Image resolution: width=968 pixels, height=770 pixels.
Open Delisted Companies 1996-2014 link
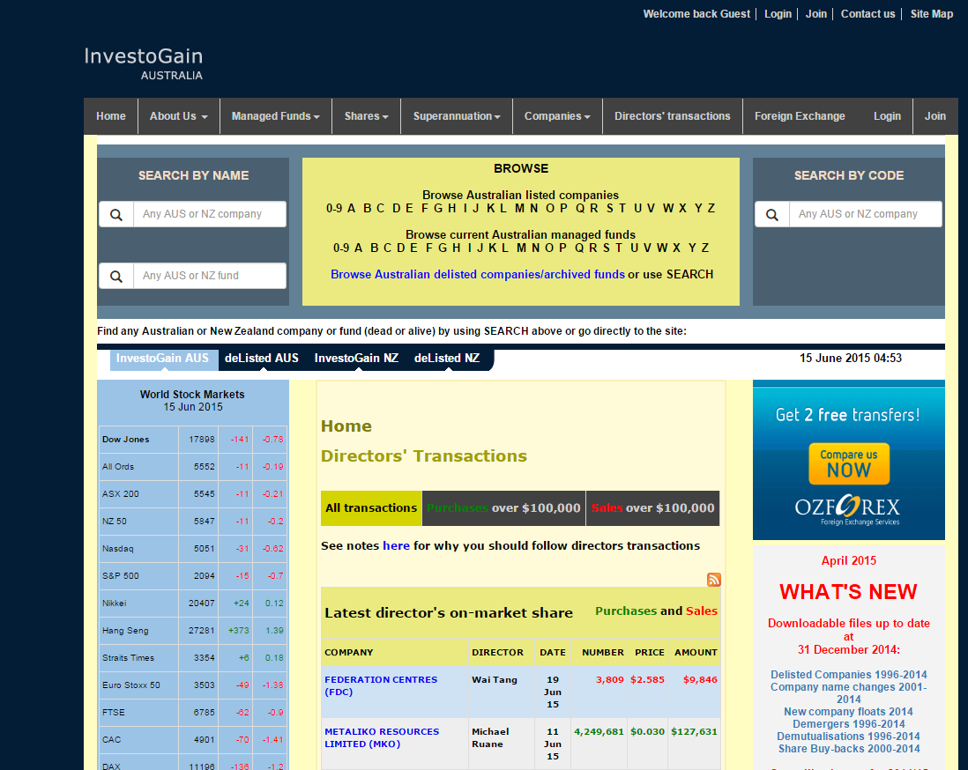[x=849, y=675]
